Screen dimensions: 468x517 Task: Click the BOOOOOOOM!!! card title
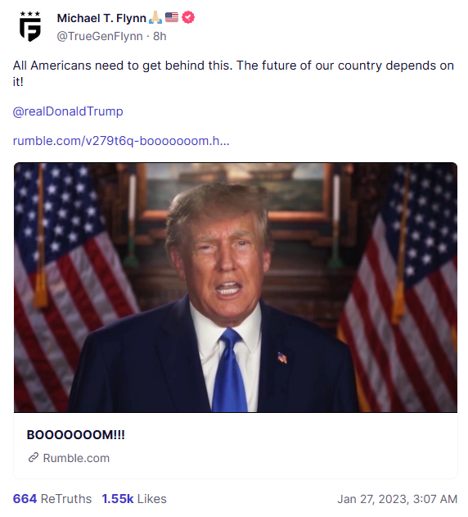click(76, 435)
